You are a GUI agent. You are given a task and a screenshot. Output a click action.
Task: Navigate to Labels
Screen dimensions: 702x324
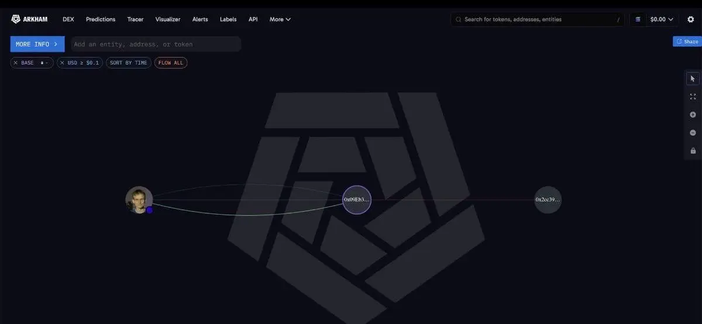(228, 19)
